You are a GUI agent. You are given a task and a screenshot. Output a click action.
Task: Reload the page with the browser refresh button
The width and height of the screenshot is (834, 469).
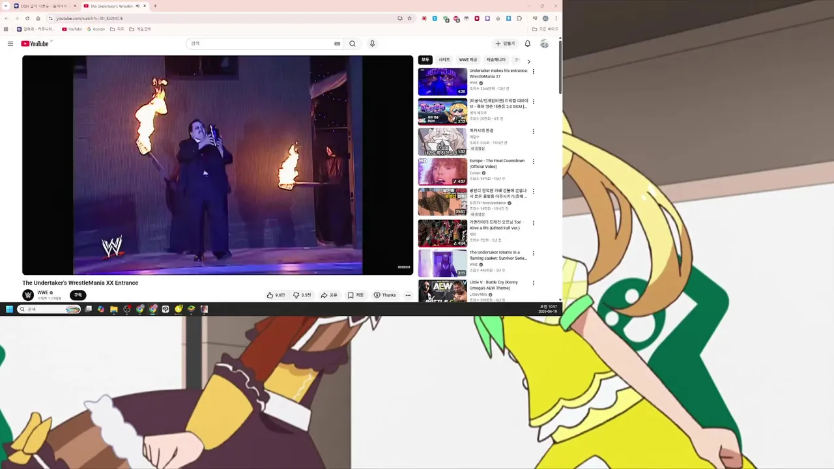[x=27, y=18]
